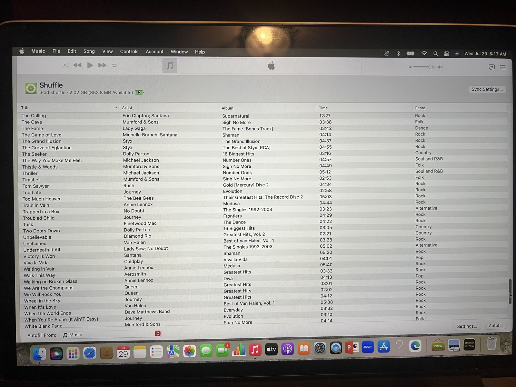Open the lyrics panel icon

point(491,67)
